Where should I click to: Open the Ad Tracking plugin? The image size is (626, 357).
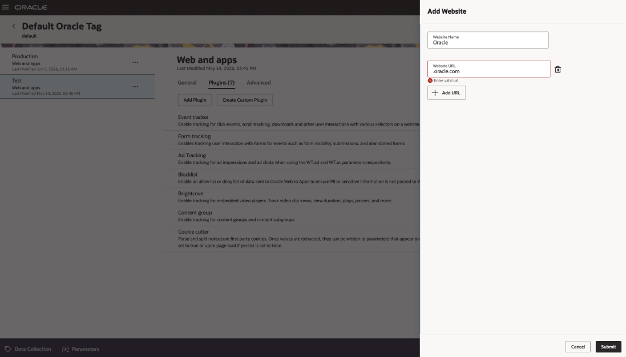pos(292,159)
